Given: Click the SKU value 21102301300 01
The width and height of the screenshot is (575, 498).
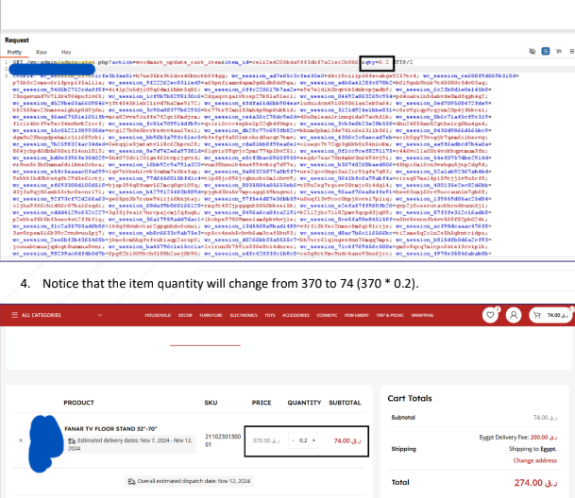Looking at the screenshot, I should point(223,440).
